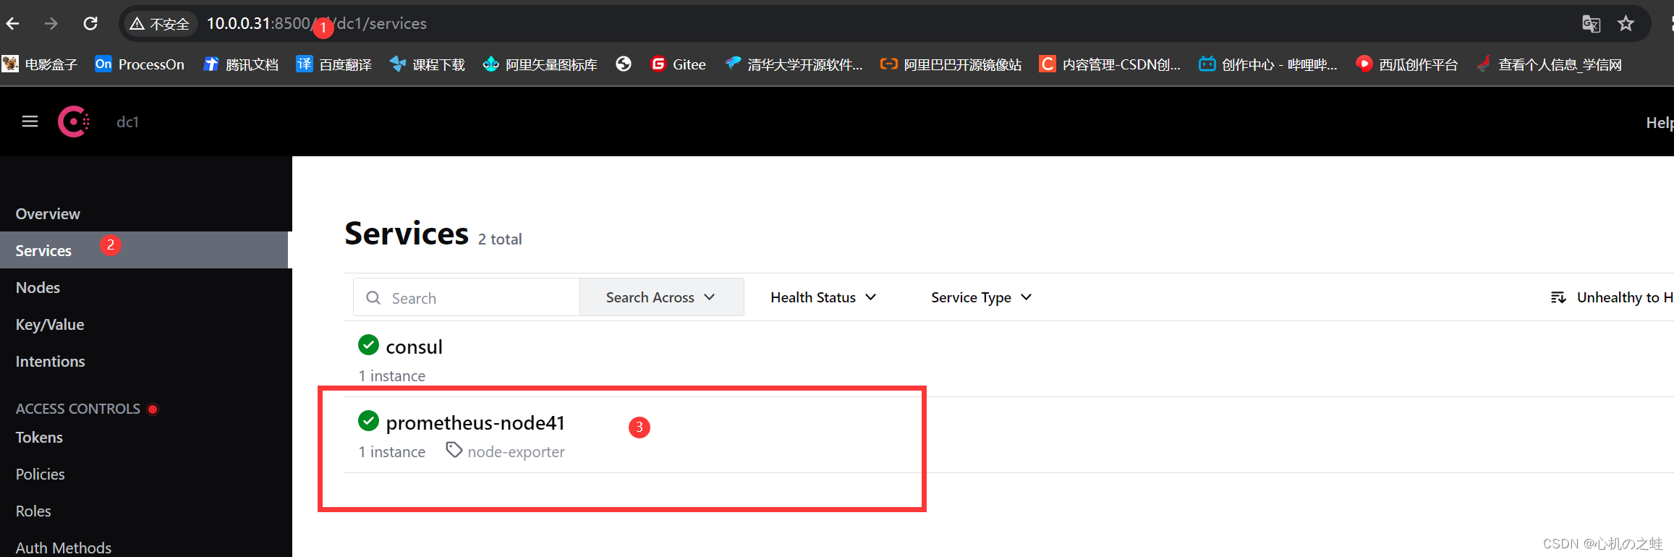Screen dimensions: 1674x557
Task: Open Auth Methods under Access Controls
Action: tap(64, 548)
